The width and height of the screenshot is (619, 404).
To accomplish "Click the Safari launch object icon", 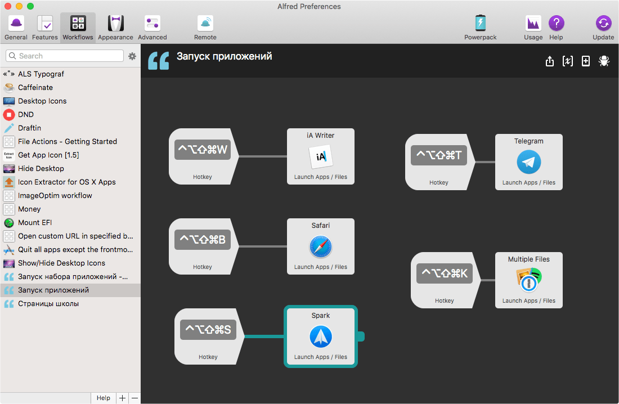I will coord(321,246).
